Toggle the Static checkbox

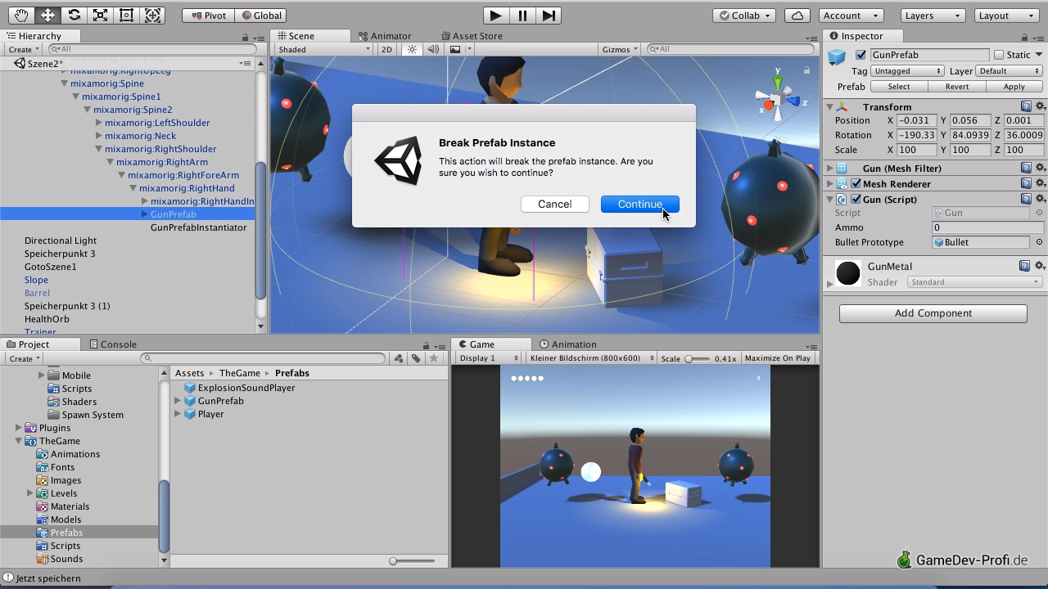tap(998, 55)
